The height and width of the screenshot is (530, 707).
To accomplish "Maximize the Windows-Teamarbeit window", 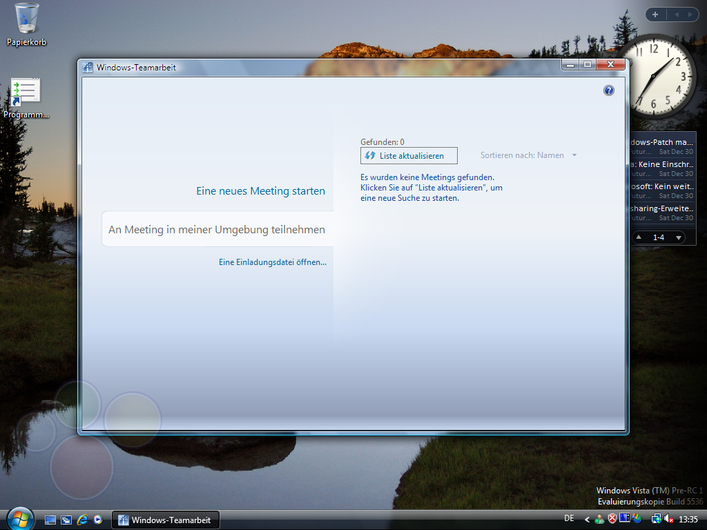I will [588, 65].
